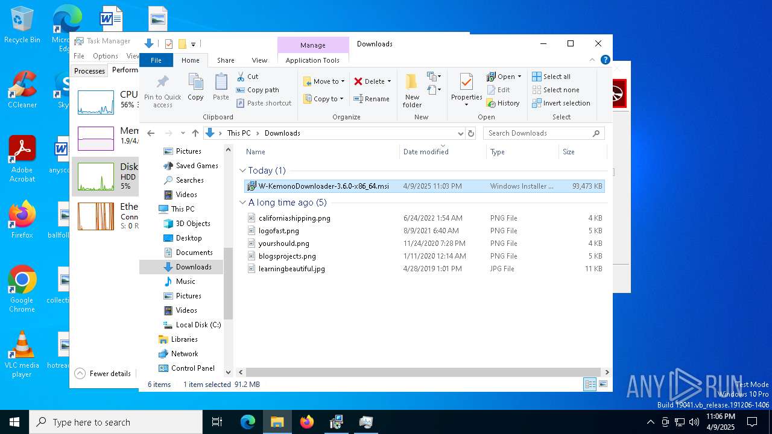This screenshot has width=772, height=434.
Task: Click the Windows Start button
Action: (14, 422)
